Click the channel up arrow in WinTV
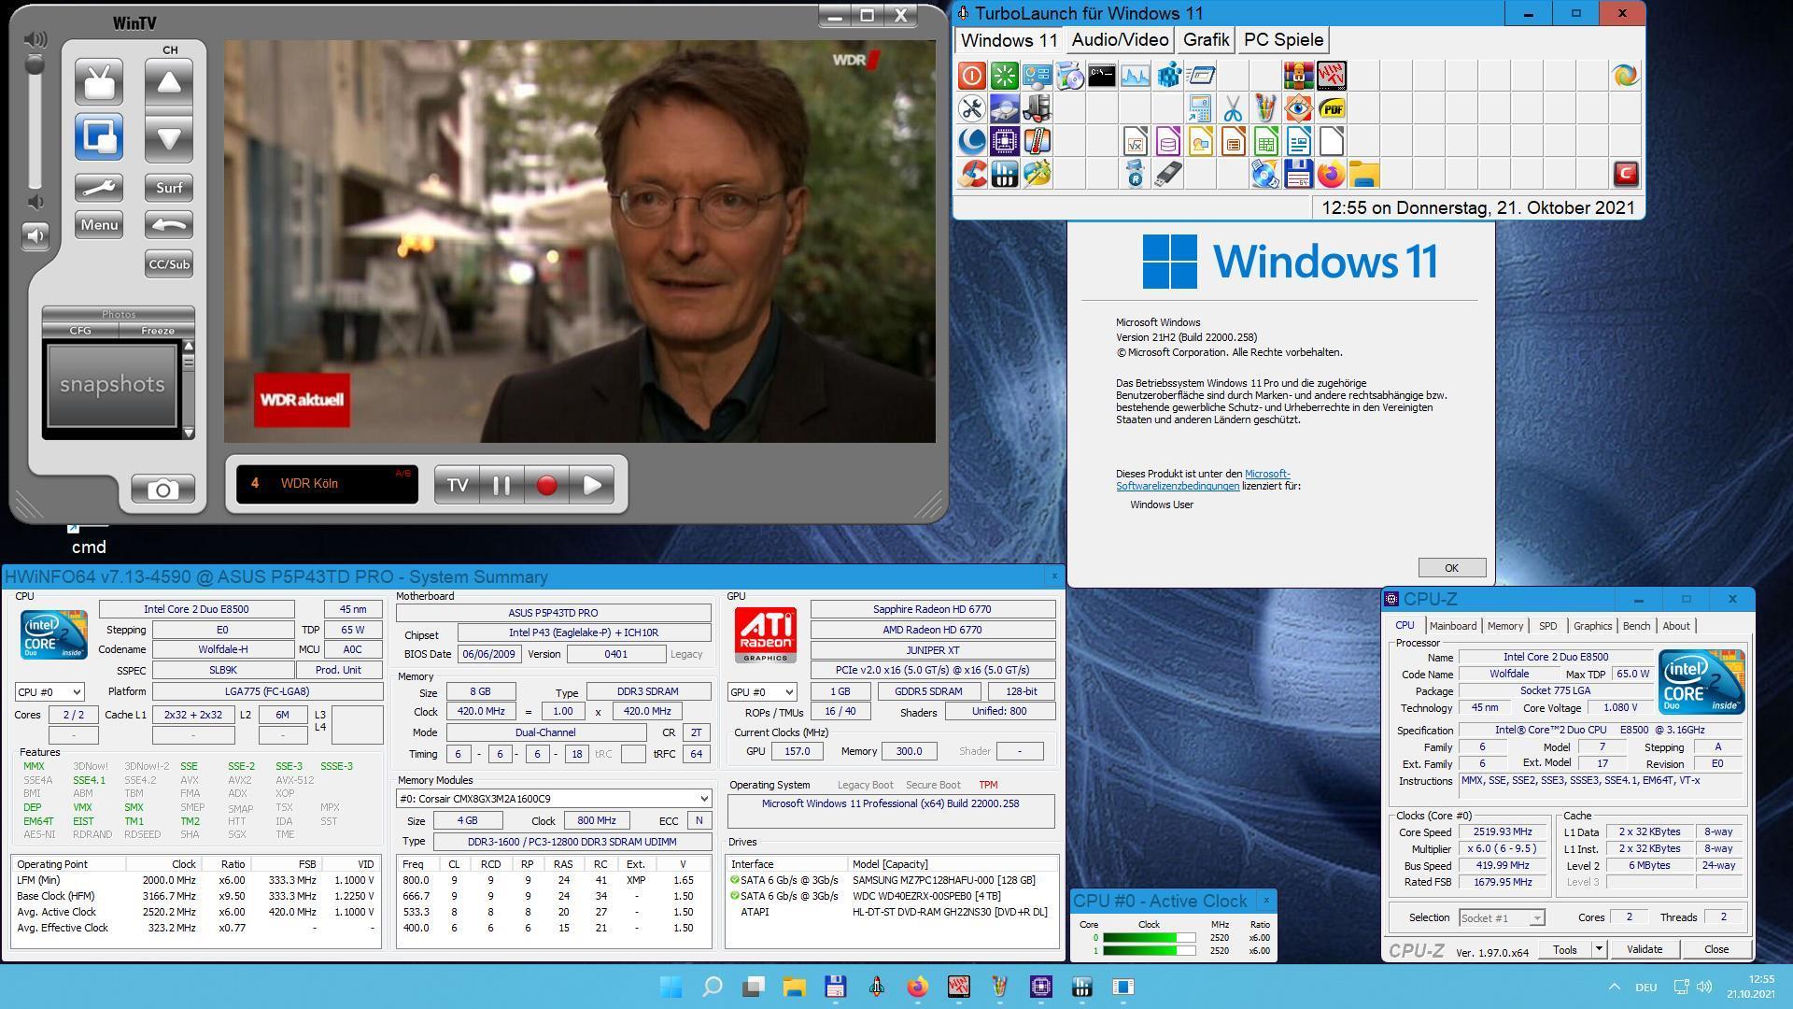This screenshot has height=1009, width=1793. [169, 83]
